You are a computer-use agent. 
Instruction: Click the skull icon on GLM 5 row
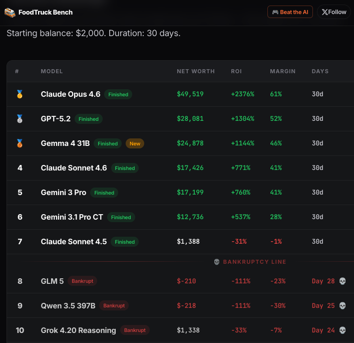(x=342, y=281)
